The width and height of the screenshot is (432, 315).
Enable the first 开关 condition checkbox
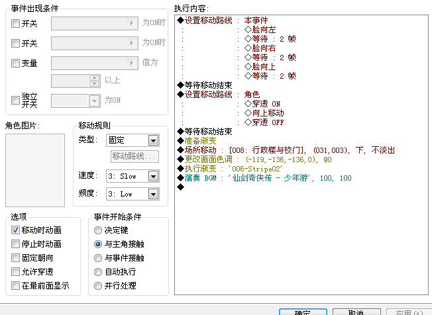(15, 23)
